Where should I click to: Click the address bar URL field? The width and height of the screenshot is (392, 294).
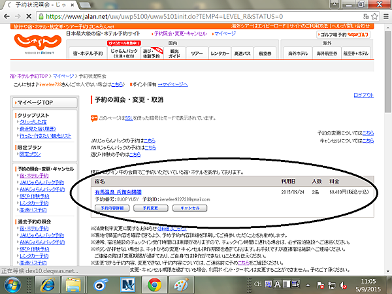(x=200, y=16)
